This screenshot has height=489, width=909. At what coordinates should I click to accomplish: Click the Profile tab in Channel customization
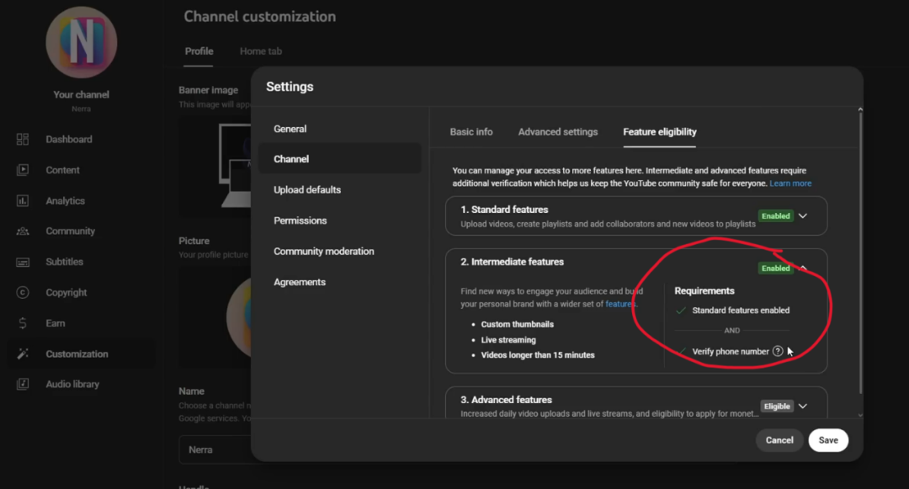(x=199, y=51)
